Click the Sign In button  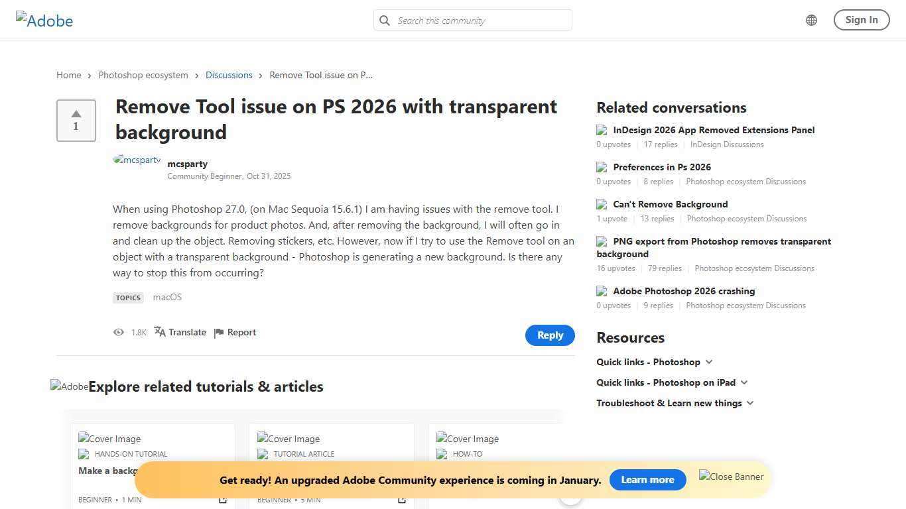(x=861, y=20)
